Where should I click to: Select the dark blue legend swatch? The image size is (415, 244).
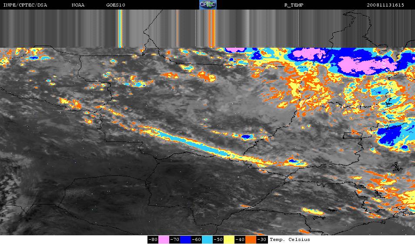pyautogui.click(x=185, y=240)
